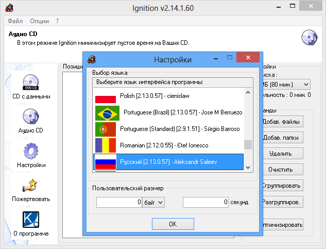
Task: Select the Аудио CD sidebar icon
Action: tap(30, 116)
